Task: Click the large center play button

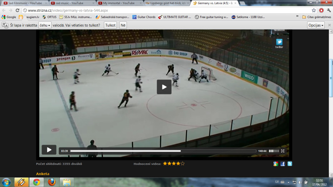Action: point(164,87)
